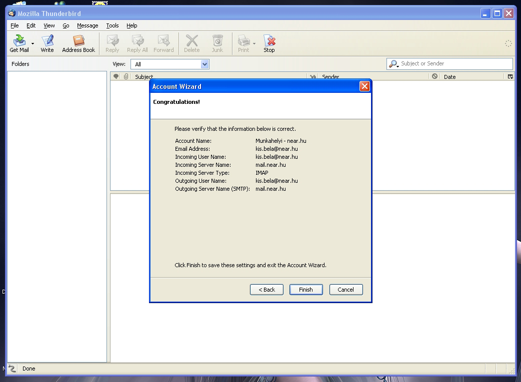
Task: Open the Tools menu
Action: 112,25
